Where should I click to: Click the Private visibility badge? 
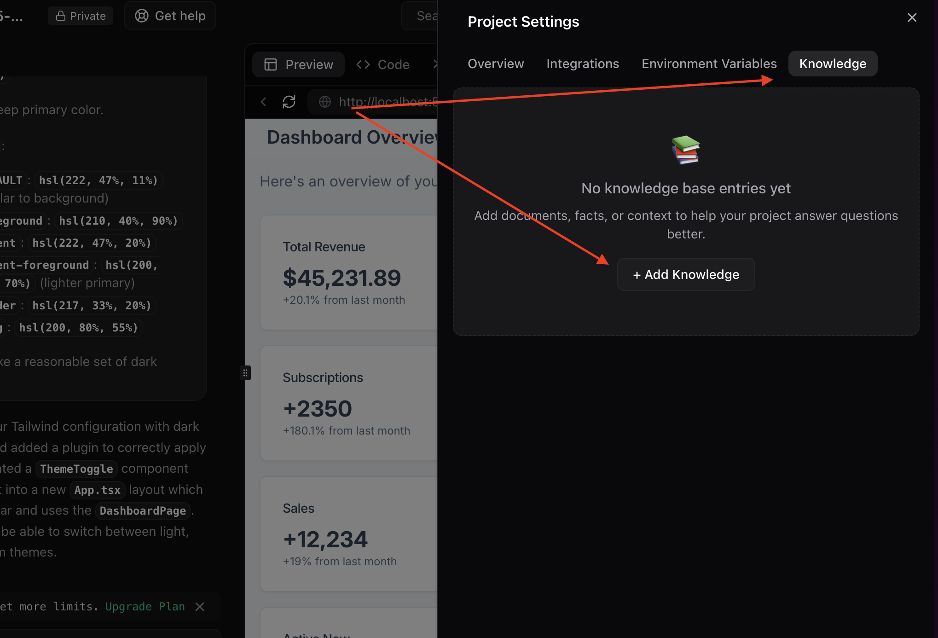[81, 16]
